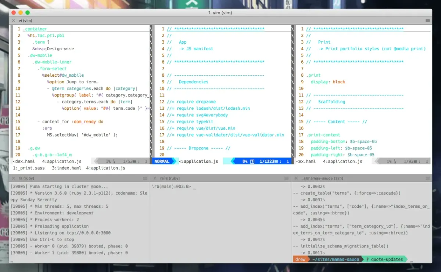Close the rs (ruby) pane
The height and width of the screenshot is (272, 441).
14,178
